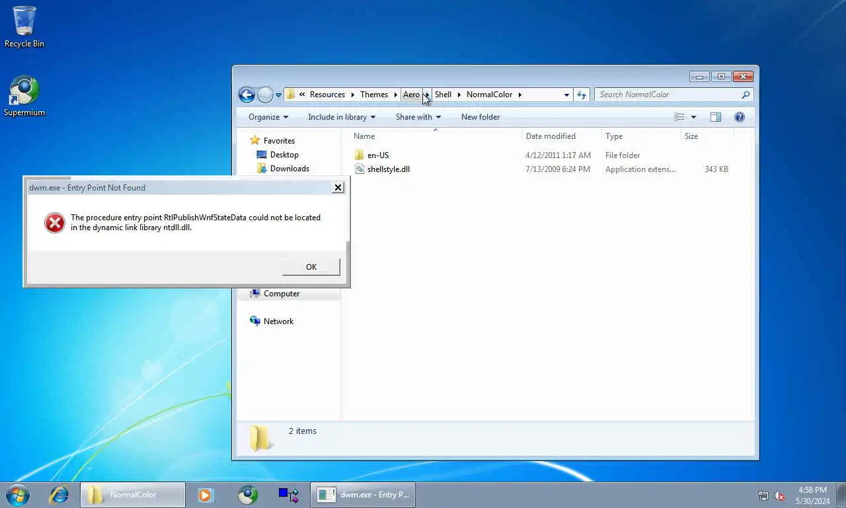Sort by the Size column header

click(707, 136)
